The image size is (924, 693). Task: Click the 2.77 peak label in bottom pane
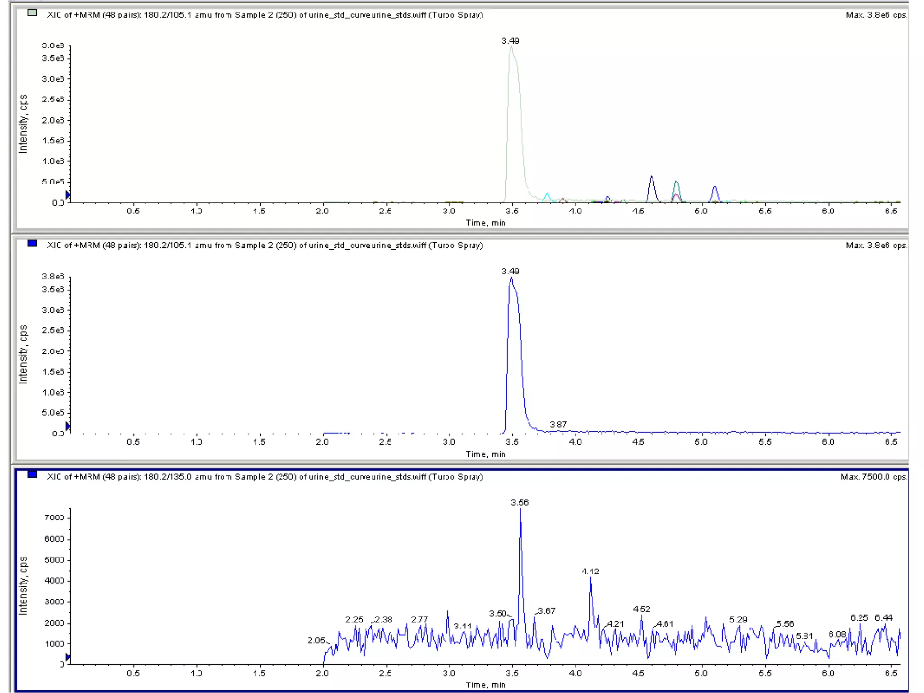click(419, 619)
